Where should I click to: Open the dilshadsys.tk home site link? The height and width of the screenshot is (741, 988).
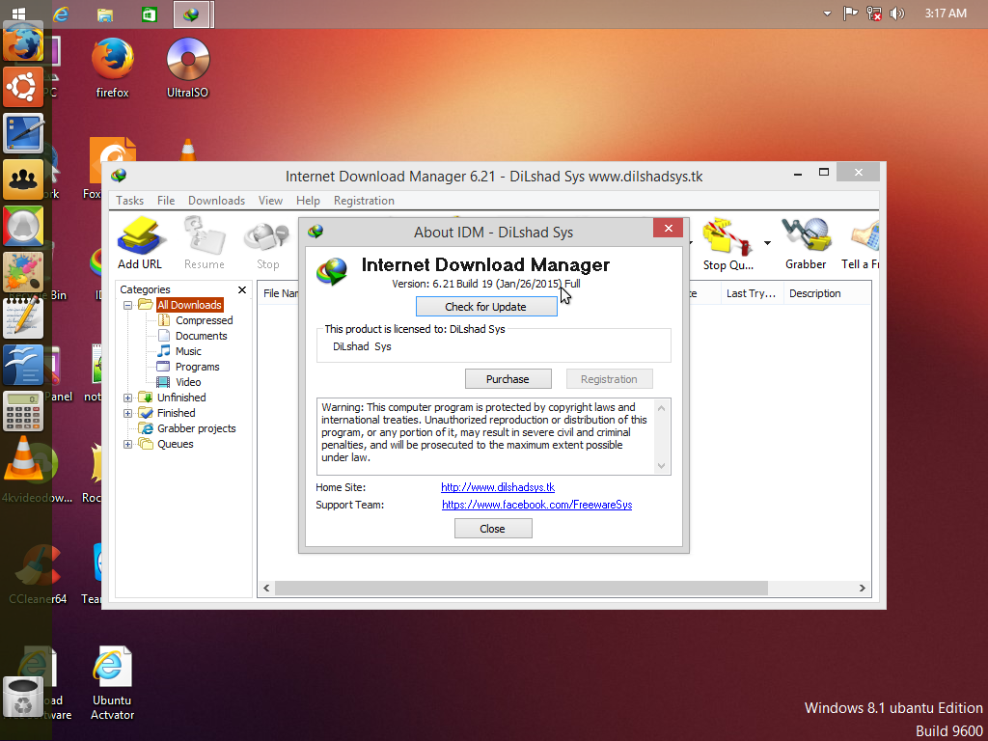[x=498, y=487]
